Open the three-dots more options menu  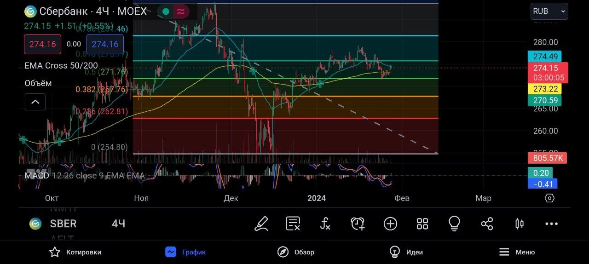point(551,224)
